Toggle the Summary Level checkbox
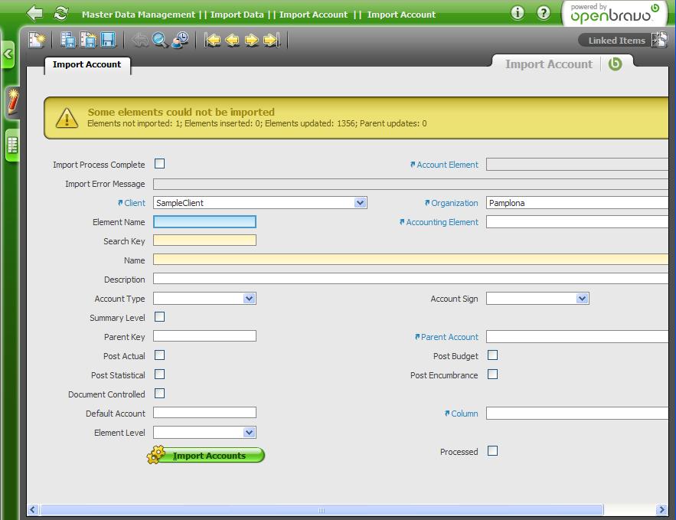The image size is (676, 520). [159, 317]
